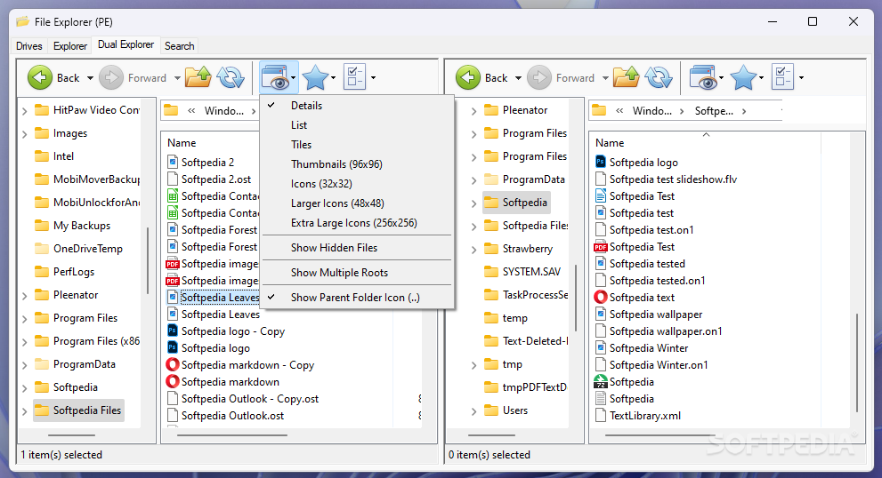
Task: Go up one folder in left pane
Action: click(x=198, y=77)
